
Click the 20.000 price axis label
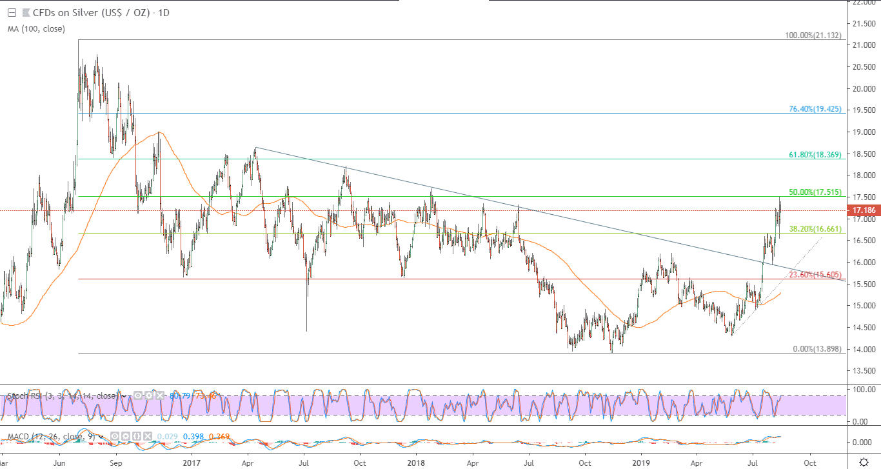[864, 88]
